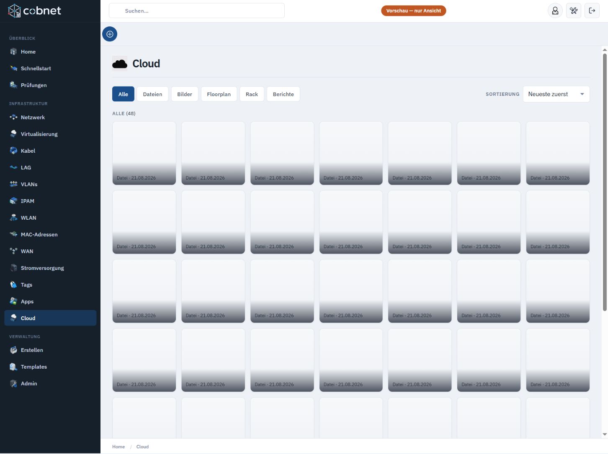Filter by Floorplan
The height and width of the screenshot is (454, 608).
[x=219, y=94]
